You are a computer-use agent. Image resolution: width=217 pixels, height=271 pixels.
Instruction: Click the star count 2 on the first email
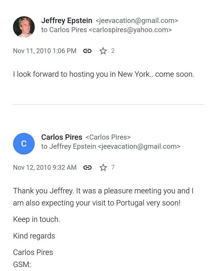[x=113, y=51]
